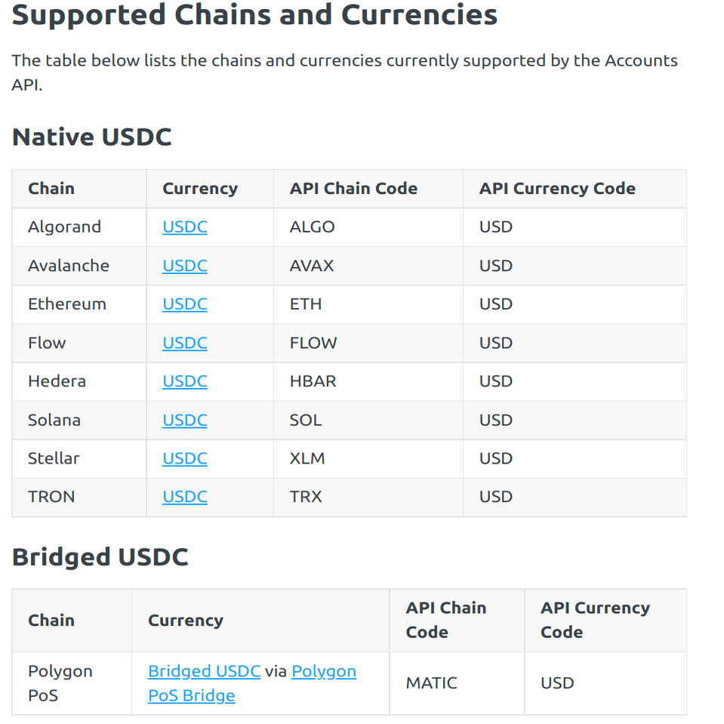Open the Stellar row's USDC link
Screen dimensions: 724x724
(x=184, y=458)
